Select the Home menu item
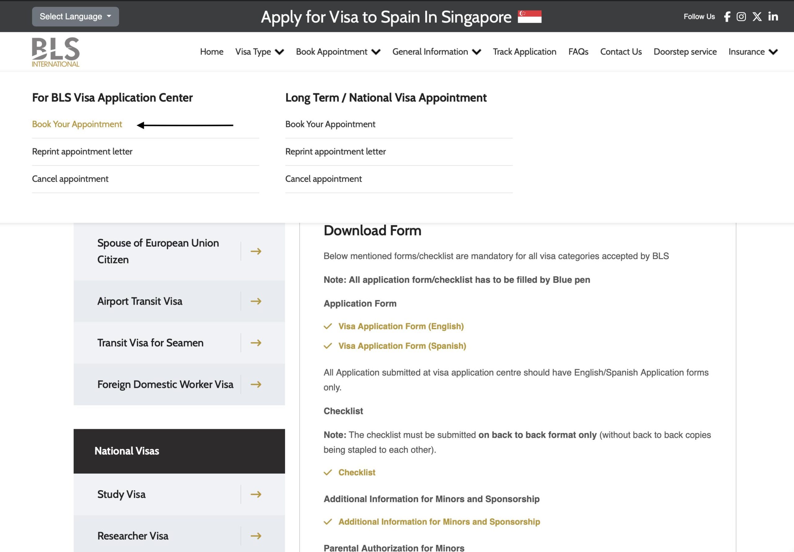Image resolution: width=794 pixels, height=552 pixels. [x=211, y=52]
